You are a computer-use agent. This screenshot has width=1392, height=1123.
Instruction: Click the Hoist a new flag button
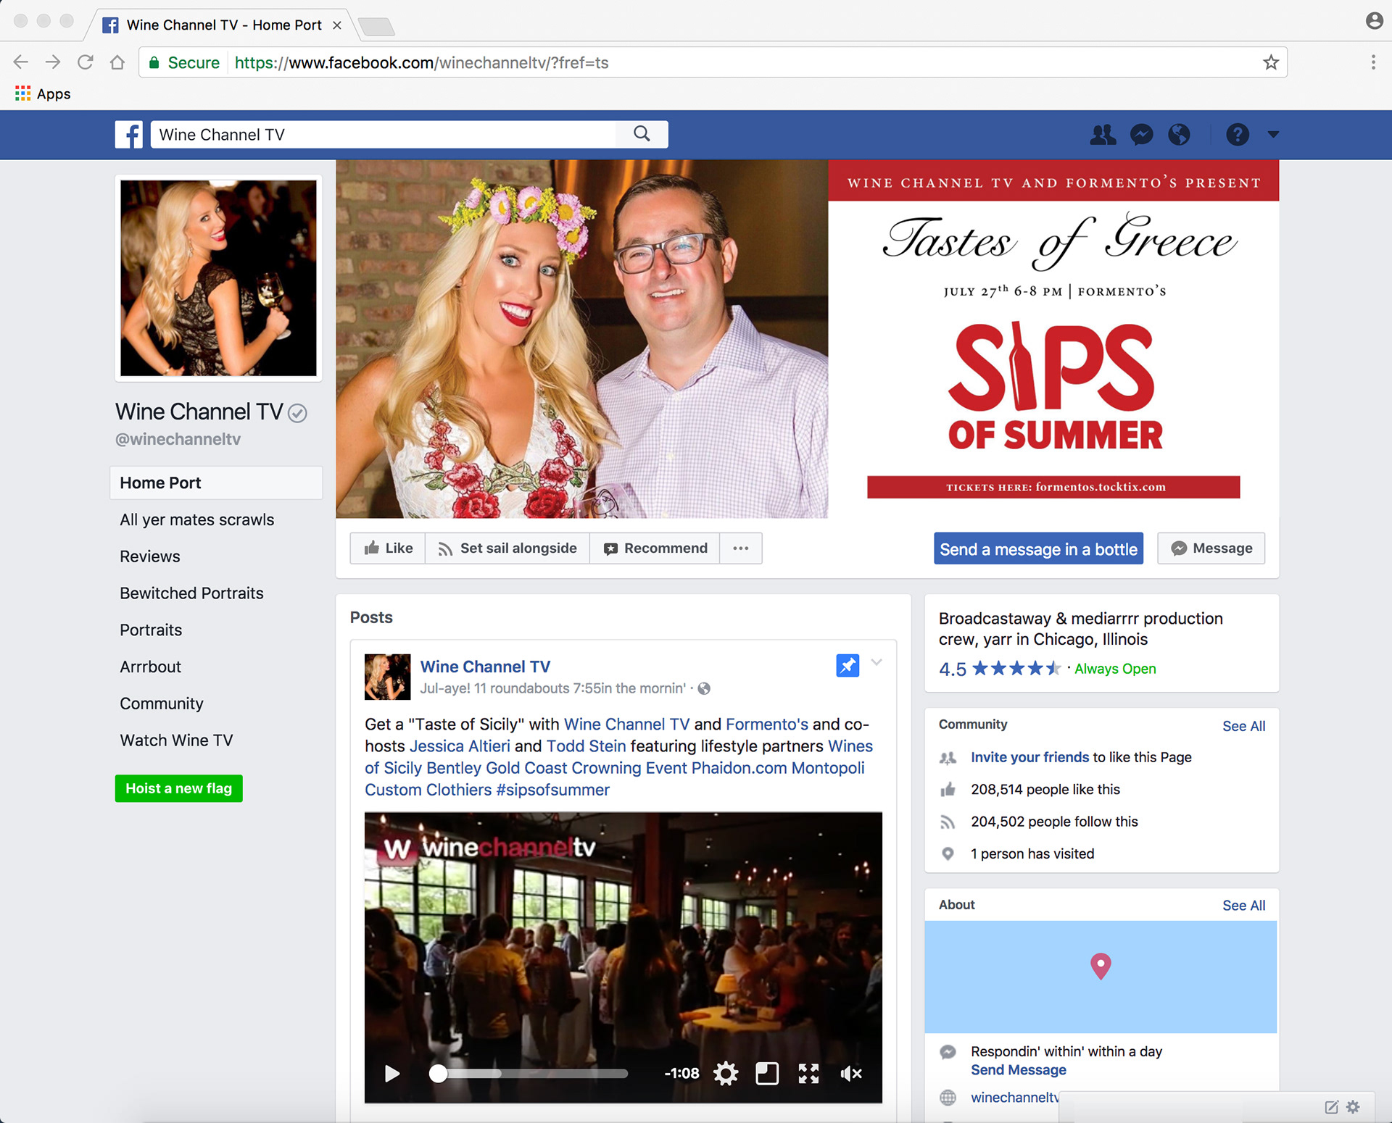coord(179,788)
